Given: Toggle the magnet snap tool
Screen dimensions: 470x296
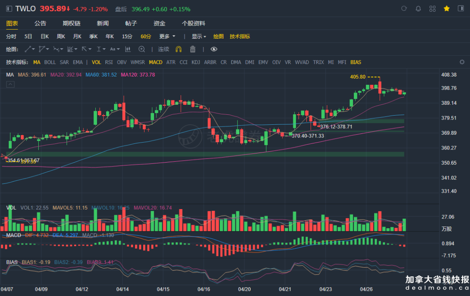Looking at the screenshot, I should click(x=178, y=49).
